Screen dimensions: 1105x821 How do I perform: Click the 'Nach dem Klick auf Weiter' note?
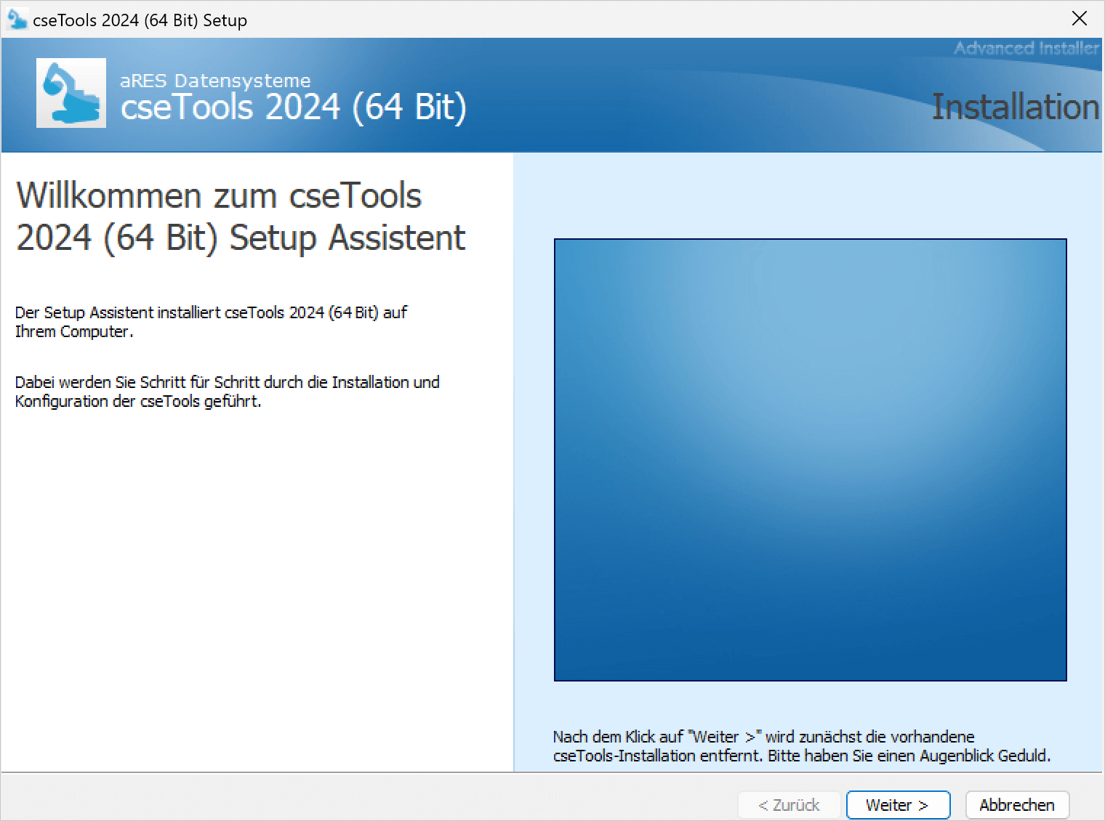click(801, 746)
